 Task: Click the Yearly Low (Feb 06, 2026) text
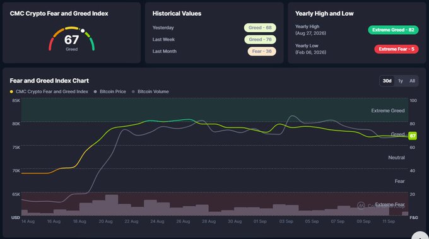pyautogui.click(x=310, y=49)
